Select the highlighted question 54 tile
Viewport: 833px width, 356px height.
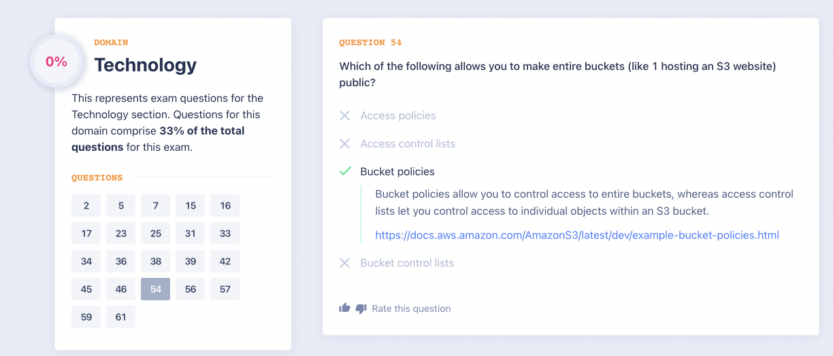coord(156,289)
